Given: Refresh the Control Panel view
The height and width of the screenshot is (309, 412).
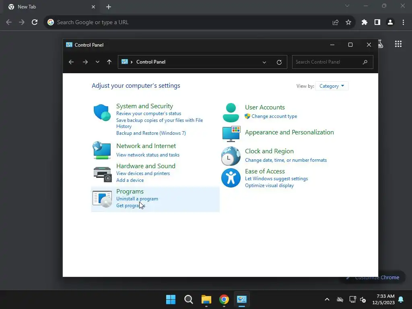Looking at the screenshot, I should coord(279,62).
